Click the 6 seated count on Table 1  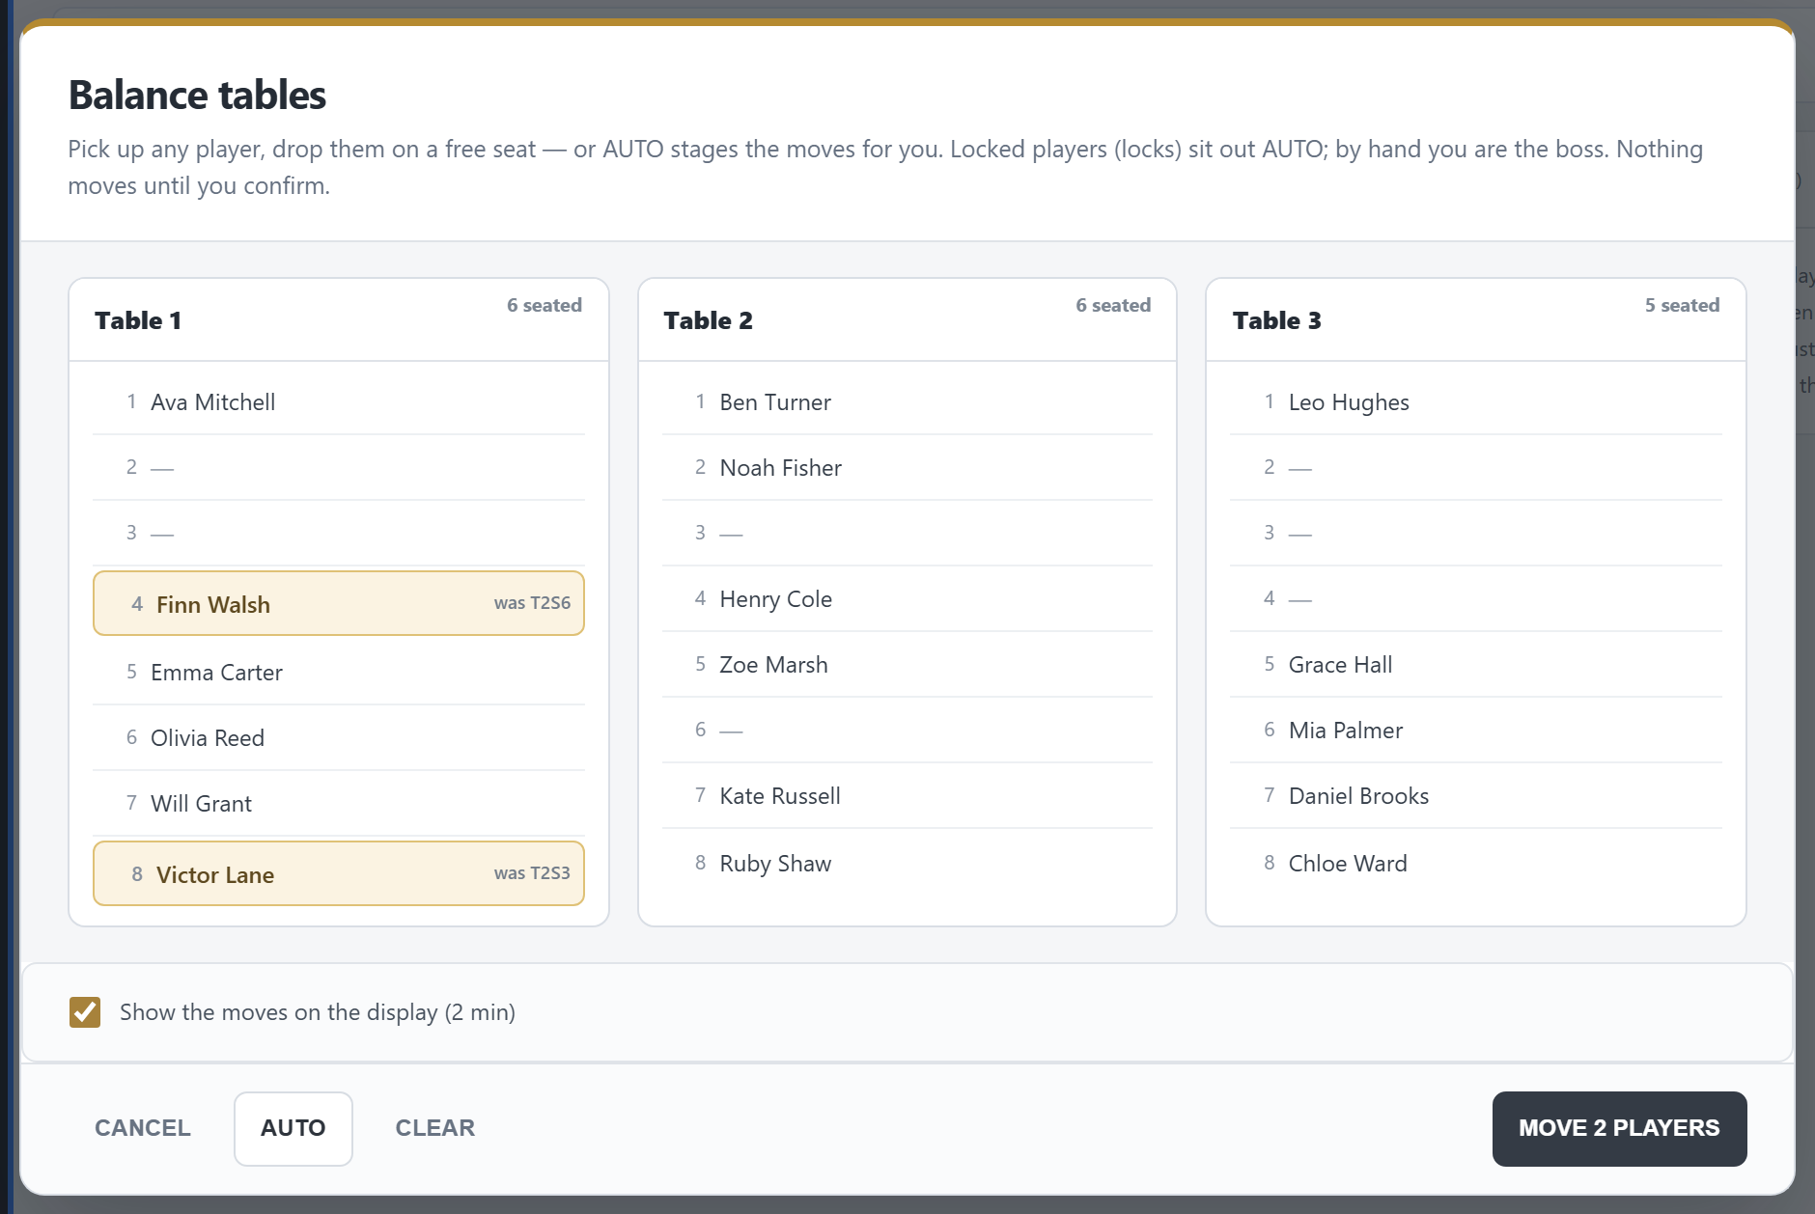[544, 305]
